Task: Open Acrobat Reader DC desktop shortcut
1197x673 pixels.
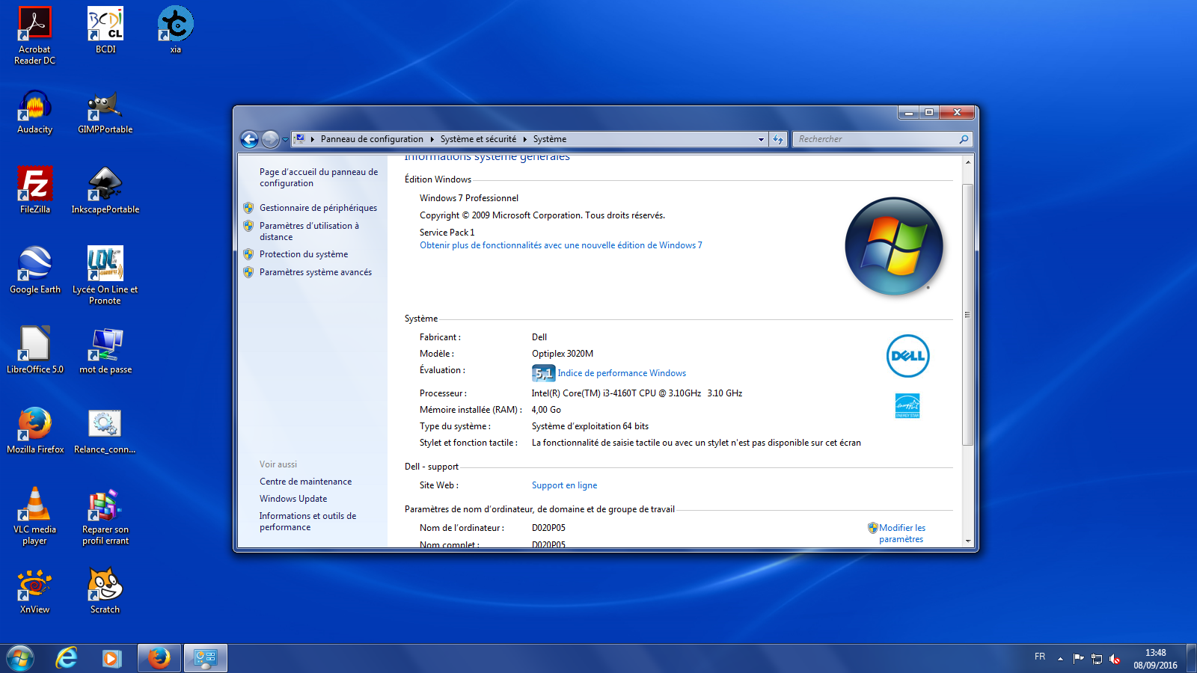Action: pos(34,36)
